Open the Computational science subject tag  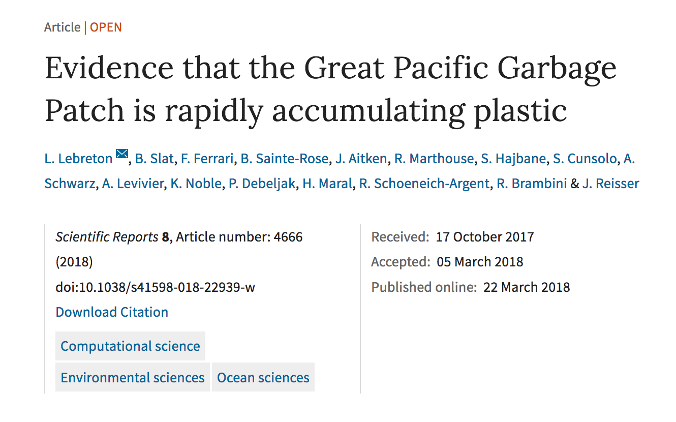pos(131,346)
